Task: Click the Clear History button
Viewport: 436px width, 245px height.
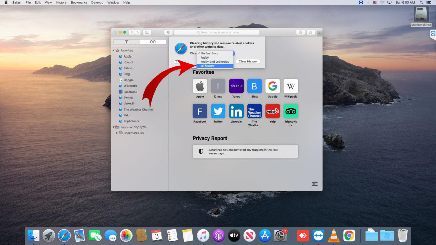Action: click(248, 61)
